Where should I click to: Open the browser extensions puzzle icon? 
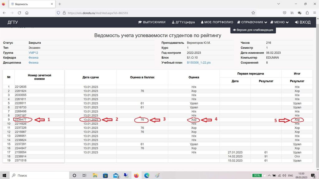[307, 13]
